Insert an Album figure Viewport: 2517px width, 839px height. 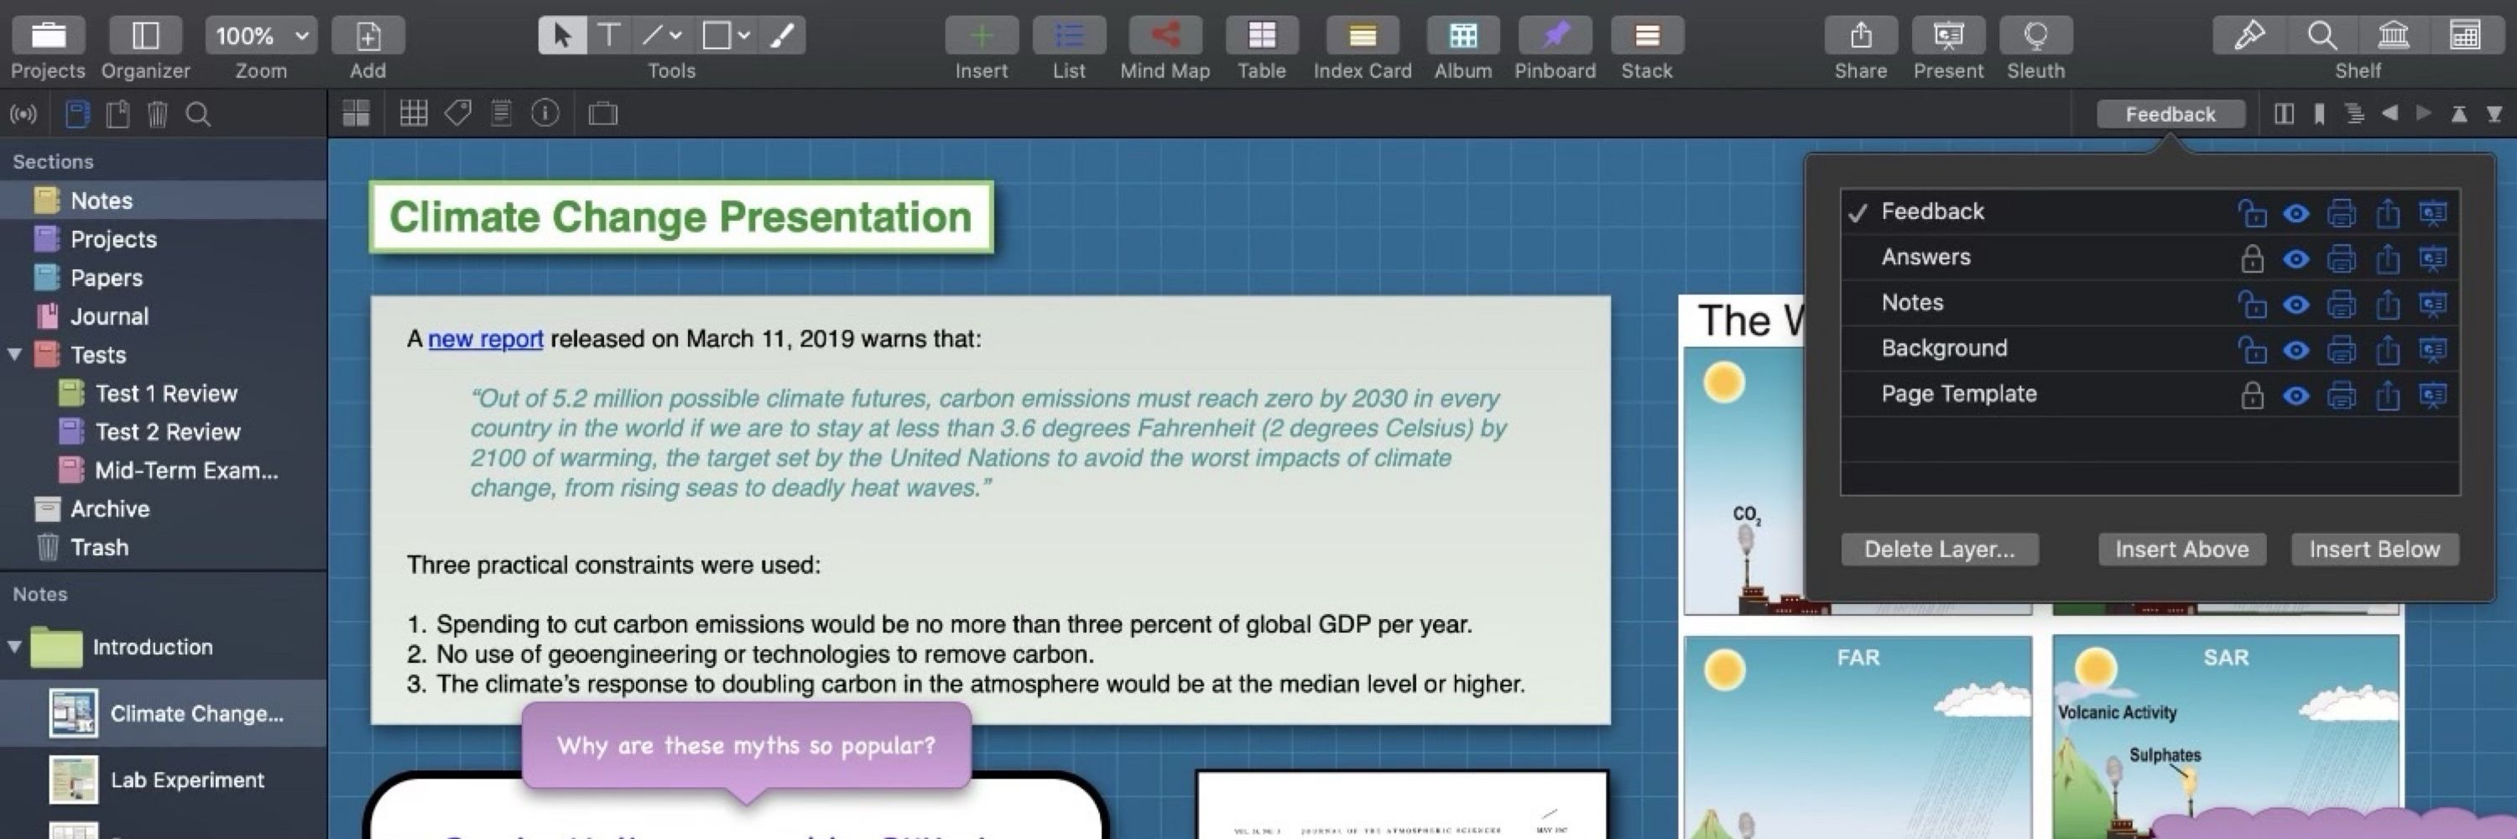point(1462,36)
